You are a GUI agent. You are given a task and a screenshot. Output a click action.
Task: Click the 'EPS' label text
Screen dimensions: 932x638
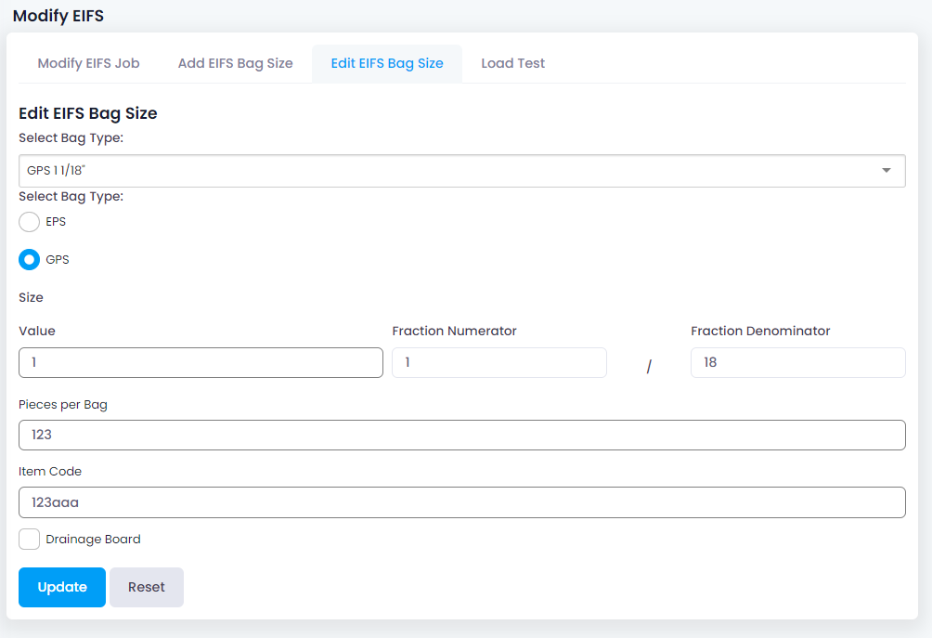click(56, 222)
